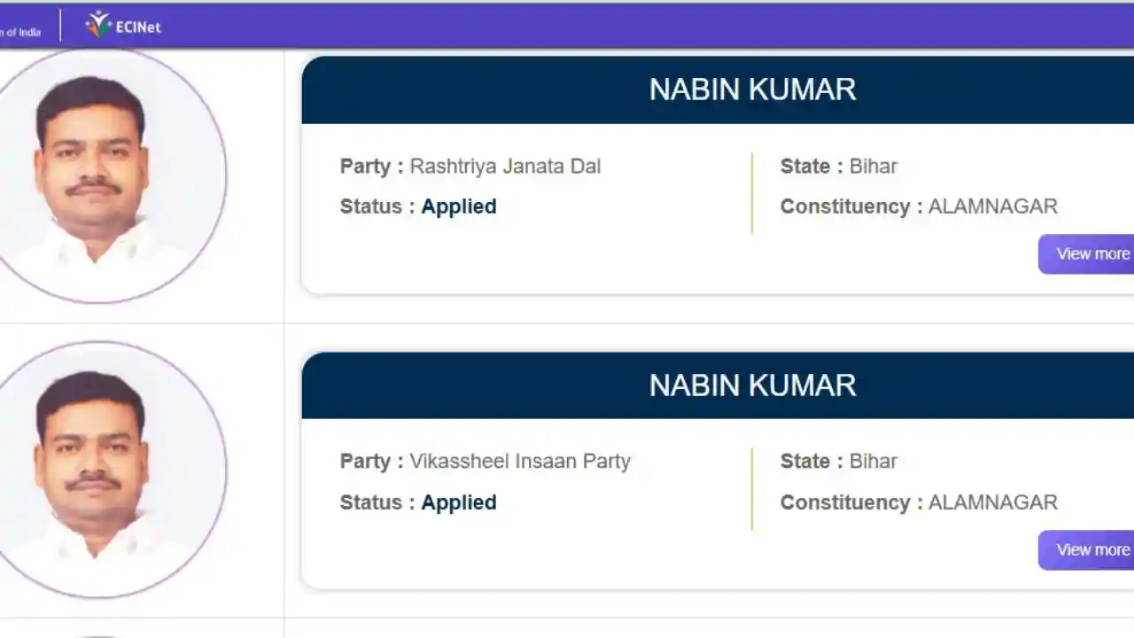
Task: Click the ECINet brand name text
Action: [138, 27]
